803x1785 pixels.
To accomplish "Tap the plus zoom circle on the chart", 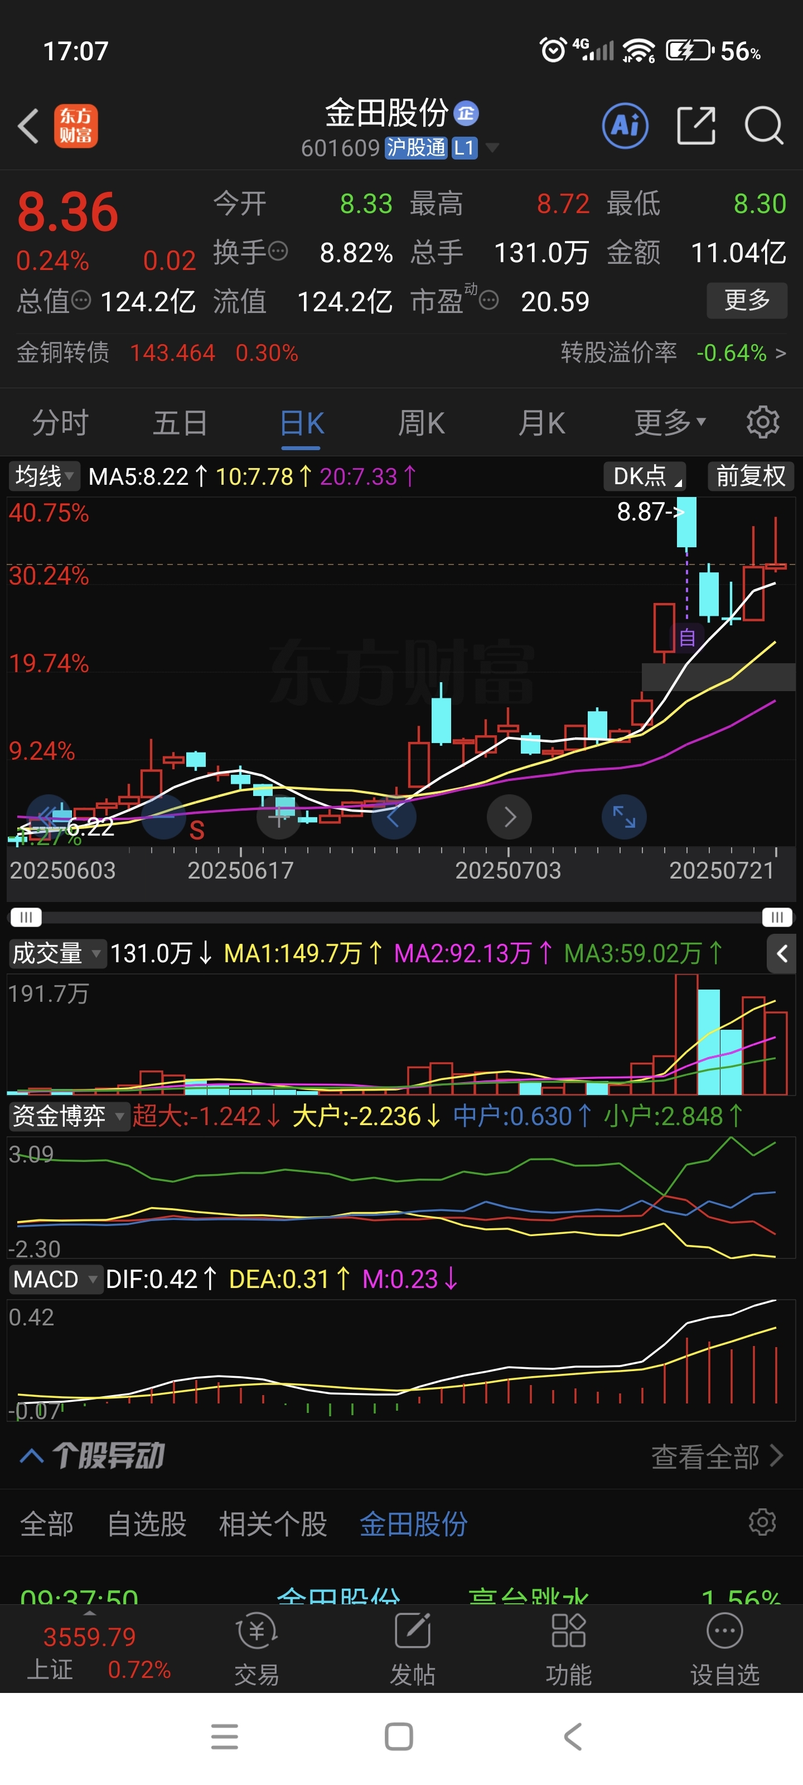I will click(x=278, y=817).
